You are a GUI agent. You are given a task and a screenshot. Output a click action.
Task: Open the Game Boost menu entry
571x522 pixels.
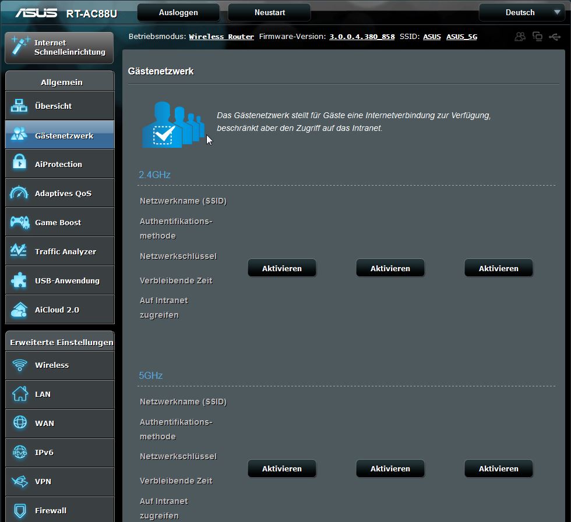(59, 222)
